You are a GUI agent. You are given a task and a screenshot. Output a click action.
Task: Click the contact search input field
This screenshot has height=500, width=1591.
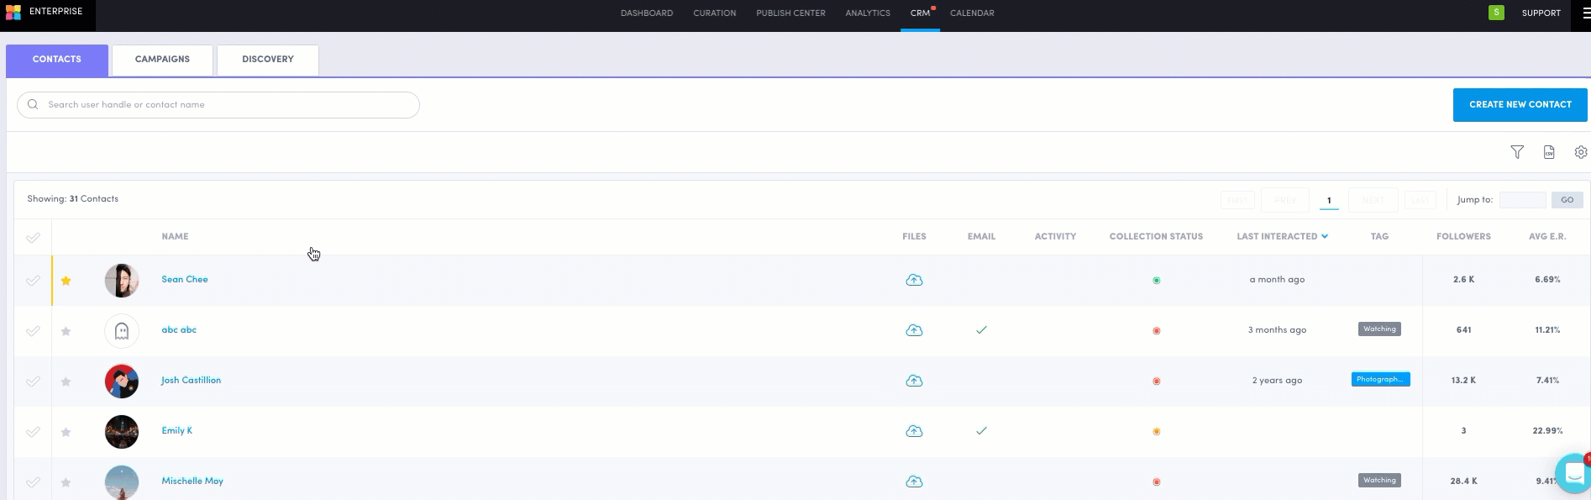(218, 105)
